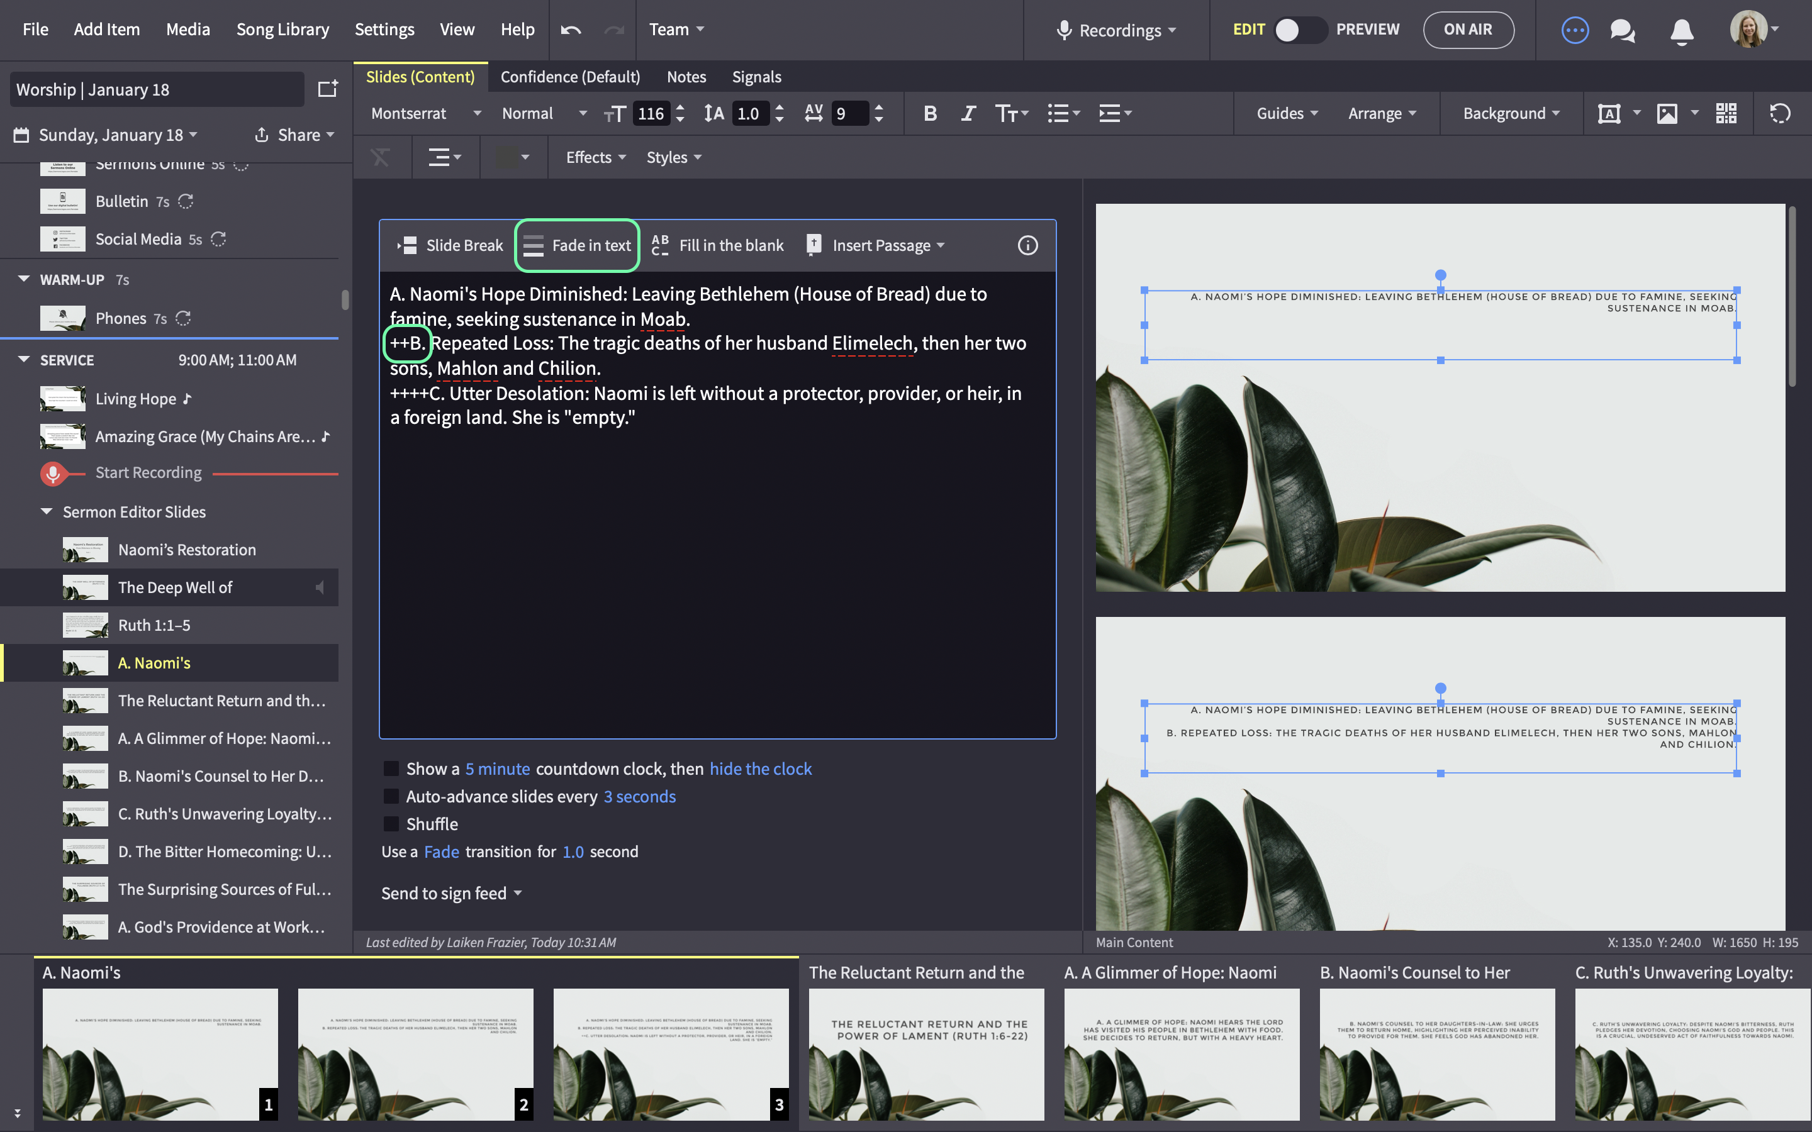Click the presentation title field Worship | January 18
Image resolution: width=1812 pixels, height=1132 pixels.
point(157,89)
